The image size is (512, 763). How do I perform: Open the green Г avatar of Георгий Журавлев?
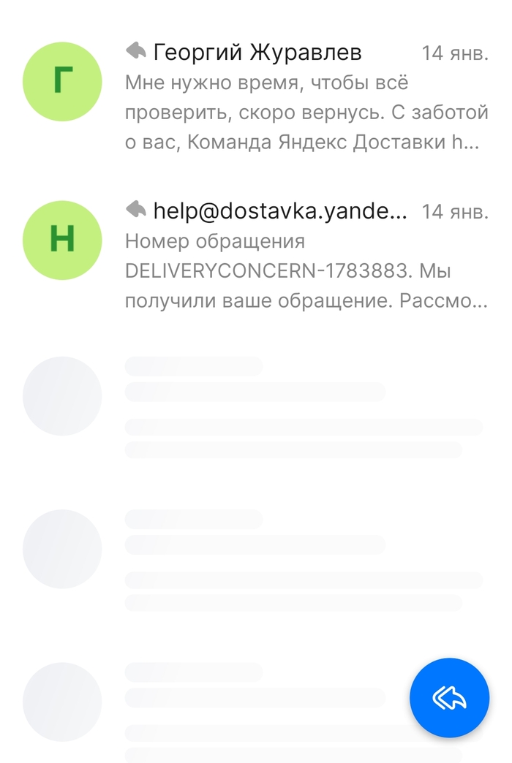point(62,82)
